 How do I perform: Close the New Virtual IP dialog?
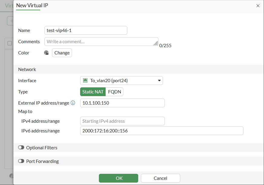coord(258,6)
